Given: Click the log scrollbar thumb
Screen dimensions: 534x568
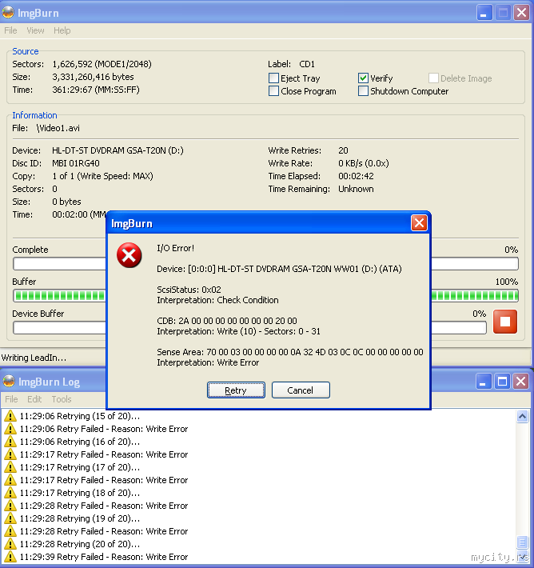Looking at the screenshot, I should coord(522,542).
